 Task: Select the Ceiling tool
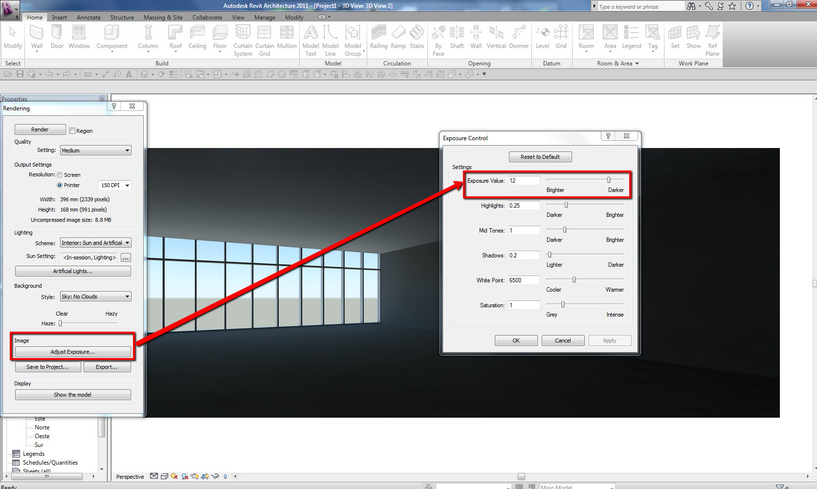[x=197, y=38]
